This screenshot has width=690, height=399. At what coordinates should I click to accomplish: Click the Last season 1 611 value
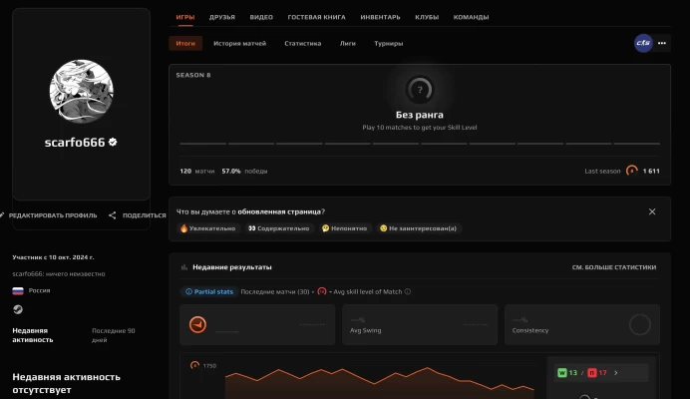(651, 171)
